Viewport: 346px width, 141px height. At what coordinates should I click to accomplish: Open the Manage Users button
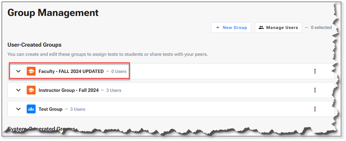[278, 28]
